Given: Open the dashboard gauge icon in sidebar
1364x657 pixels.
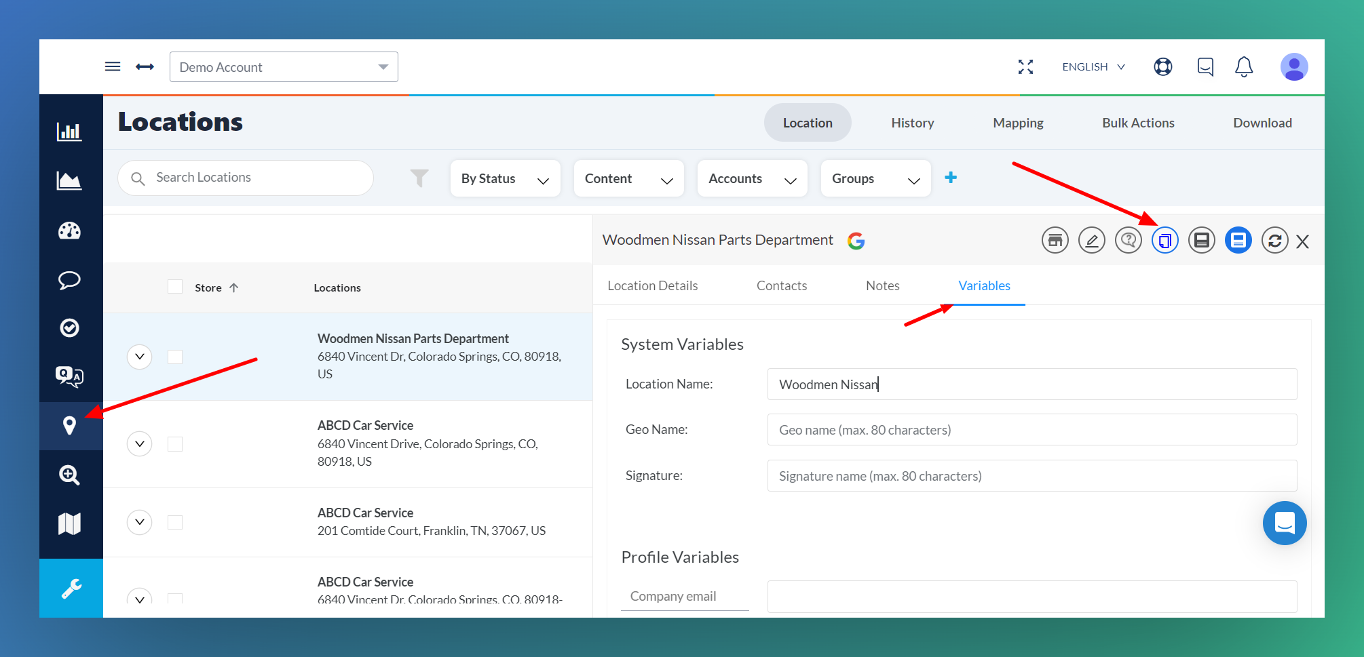Looking at the screenshot, I should pyautogui.click(x=69, y=231).
